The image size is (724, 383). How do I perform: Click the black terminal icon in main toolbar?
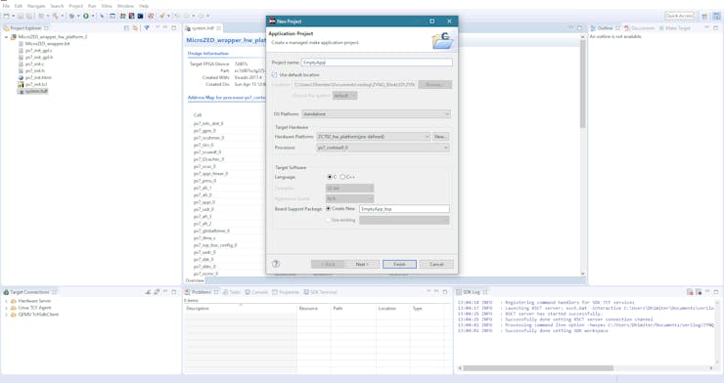point(140,16)
